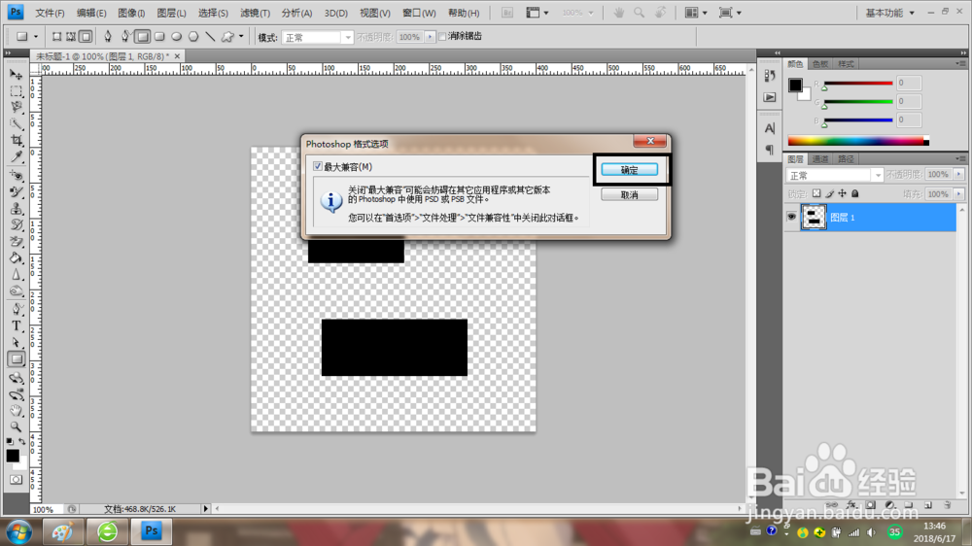Image resolution: width=972 pixels, height=546 pixels.
Task: Click the R color slider
Action: [x=858, y=83]
